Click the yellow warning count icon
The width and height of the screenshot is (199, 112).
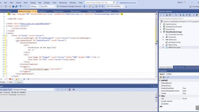click(x=16, y=79)
